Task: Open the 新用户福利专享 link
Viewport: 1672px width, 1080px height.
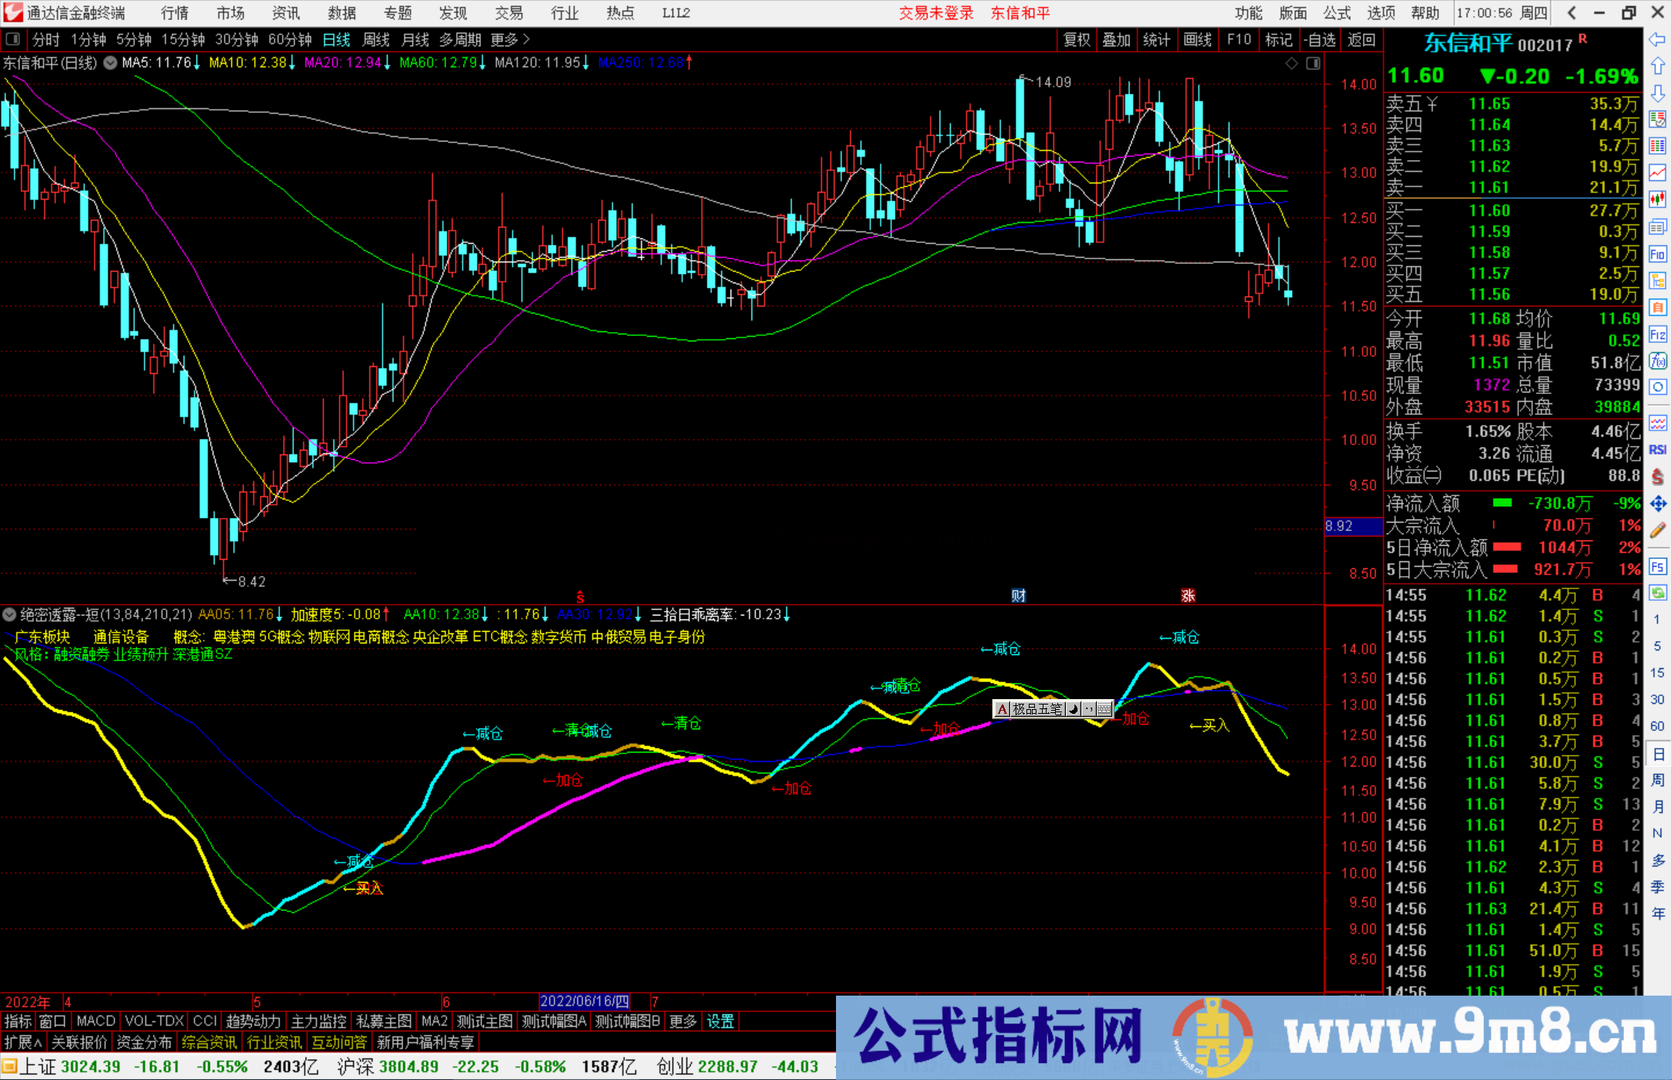Action: [x=427, y=1042]
